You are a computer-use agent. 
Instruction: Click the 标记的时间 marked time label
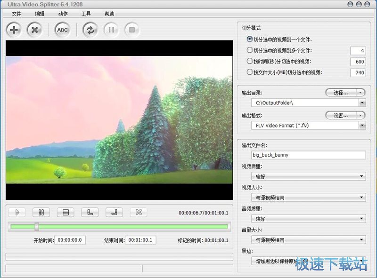pos(190,240)
